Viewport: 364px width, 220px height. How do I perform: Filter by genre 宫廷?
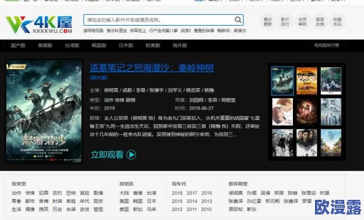pos(85,193)
